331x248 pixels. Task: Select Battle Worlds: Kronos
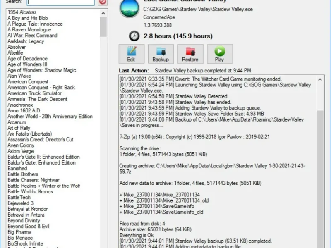click(x=30, y=192)
